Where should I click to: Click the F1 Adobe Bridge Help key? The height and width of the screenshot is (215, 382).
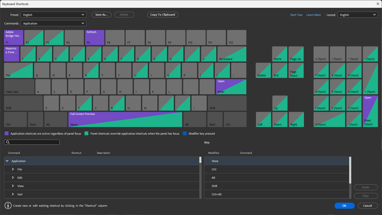pos(13,37)
